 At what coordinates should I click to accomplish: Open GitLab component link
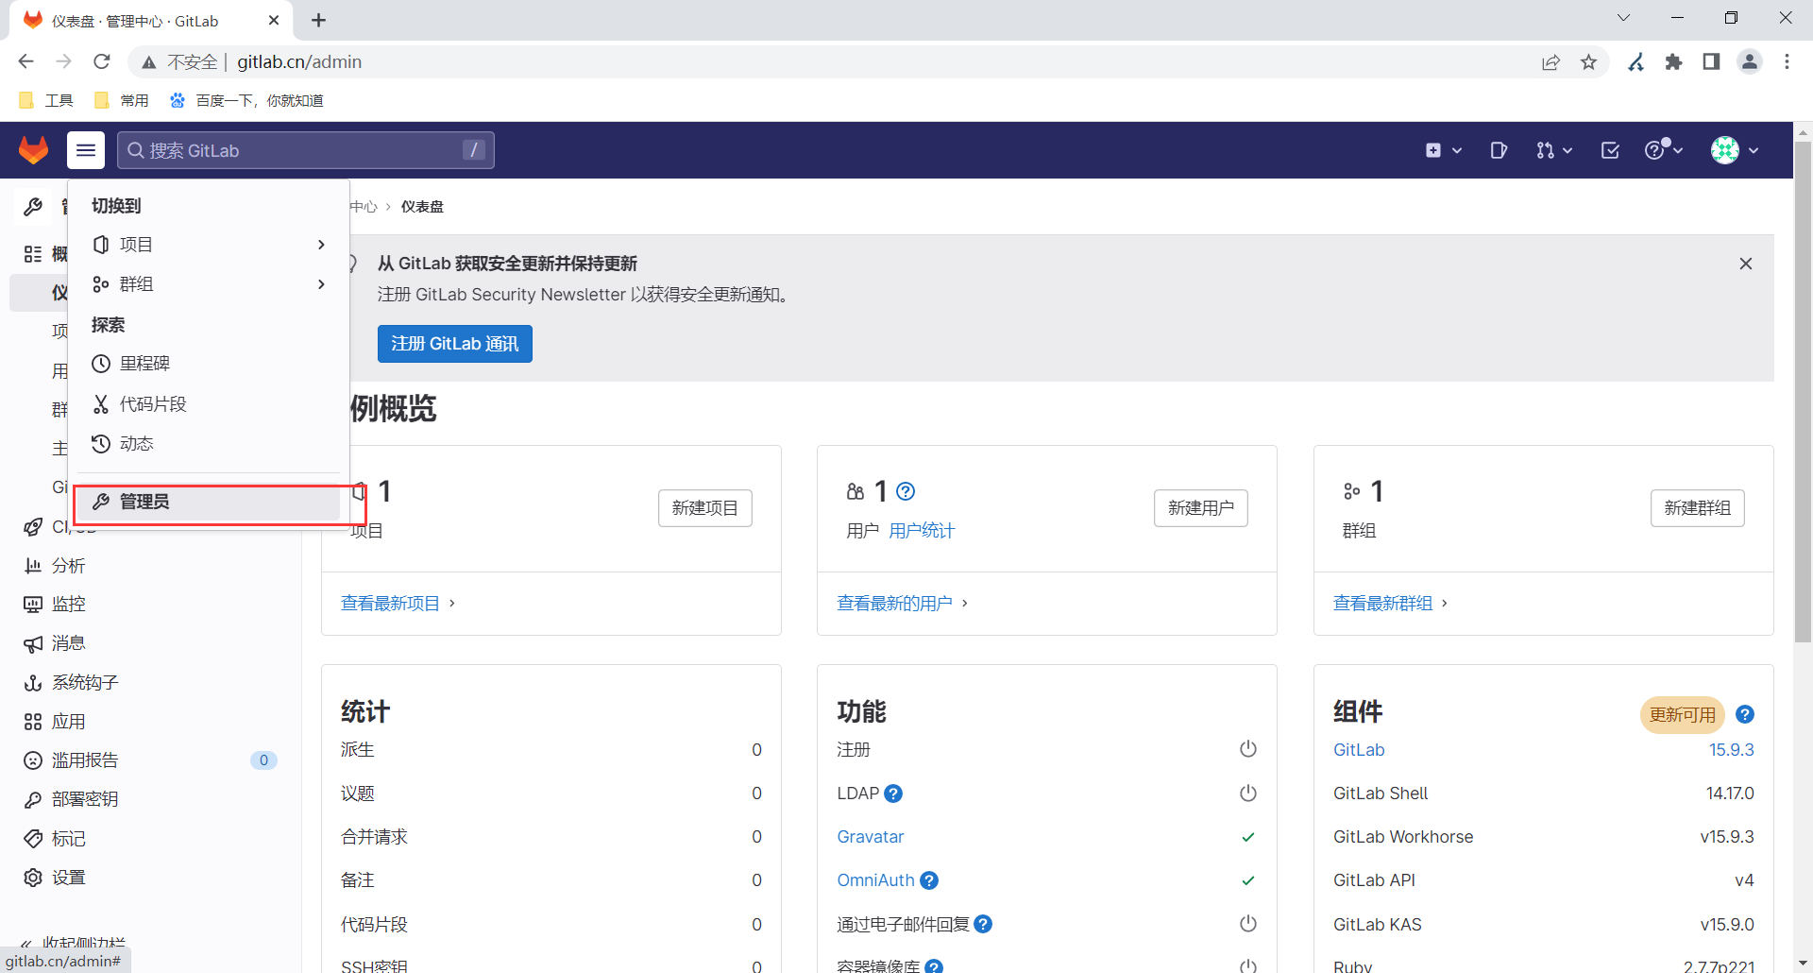pyautogui.click(x=1359, y=750)
